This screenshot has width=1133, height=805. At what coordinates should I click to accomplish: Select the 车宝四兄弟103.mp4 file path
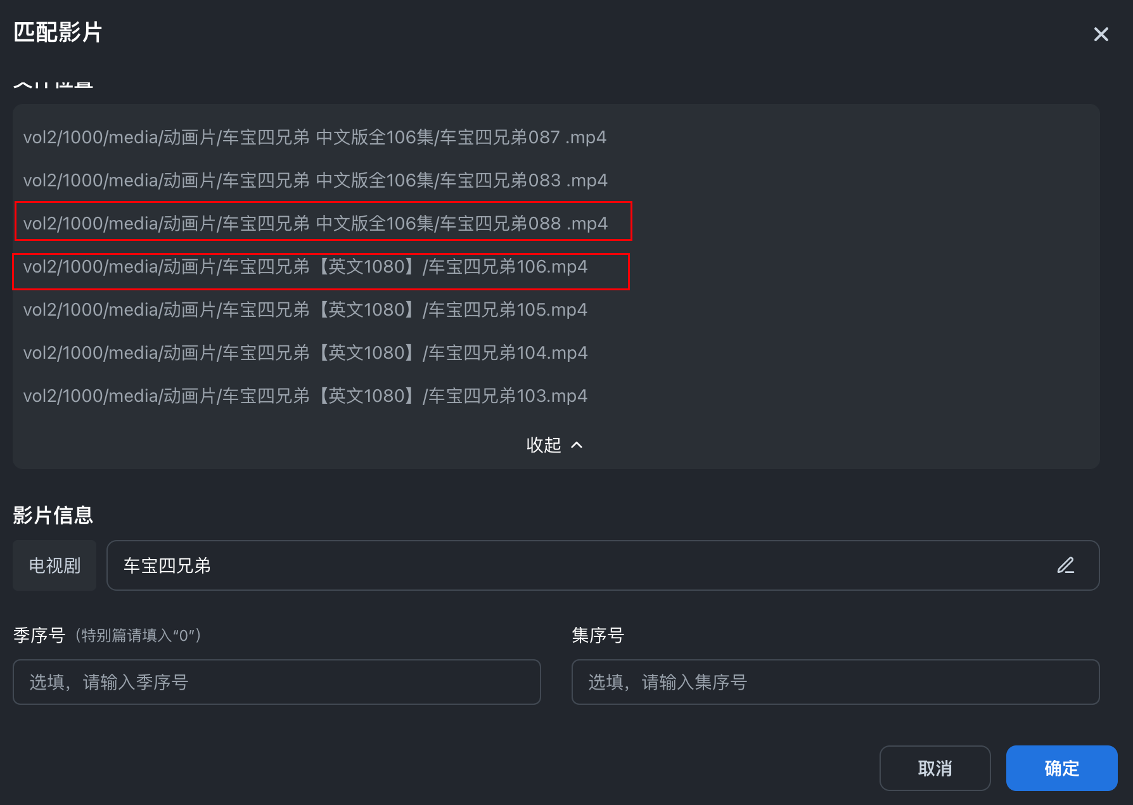[305, 396]
